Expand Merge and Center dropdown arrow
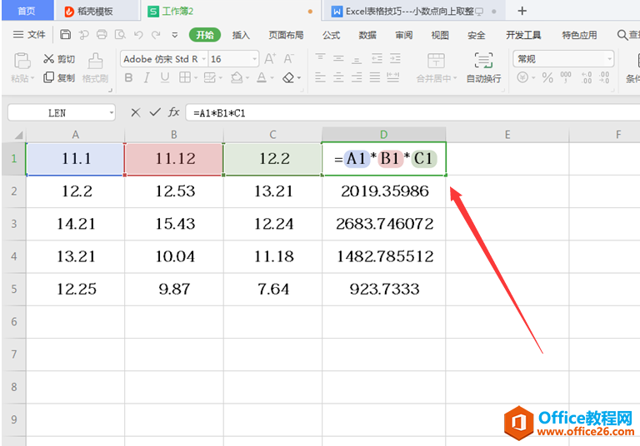Image resolution: width=640 pixels, height=446 pixels. [x=455, y=78]
